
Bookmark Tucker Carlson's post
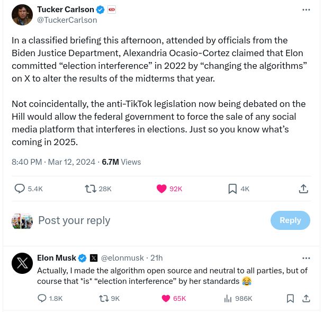click(x=232, y=189)
